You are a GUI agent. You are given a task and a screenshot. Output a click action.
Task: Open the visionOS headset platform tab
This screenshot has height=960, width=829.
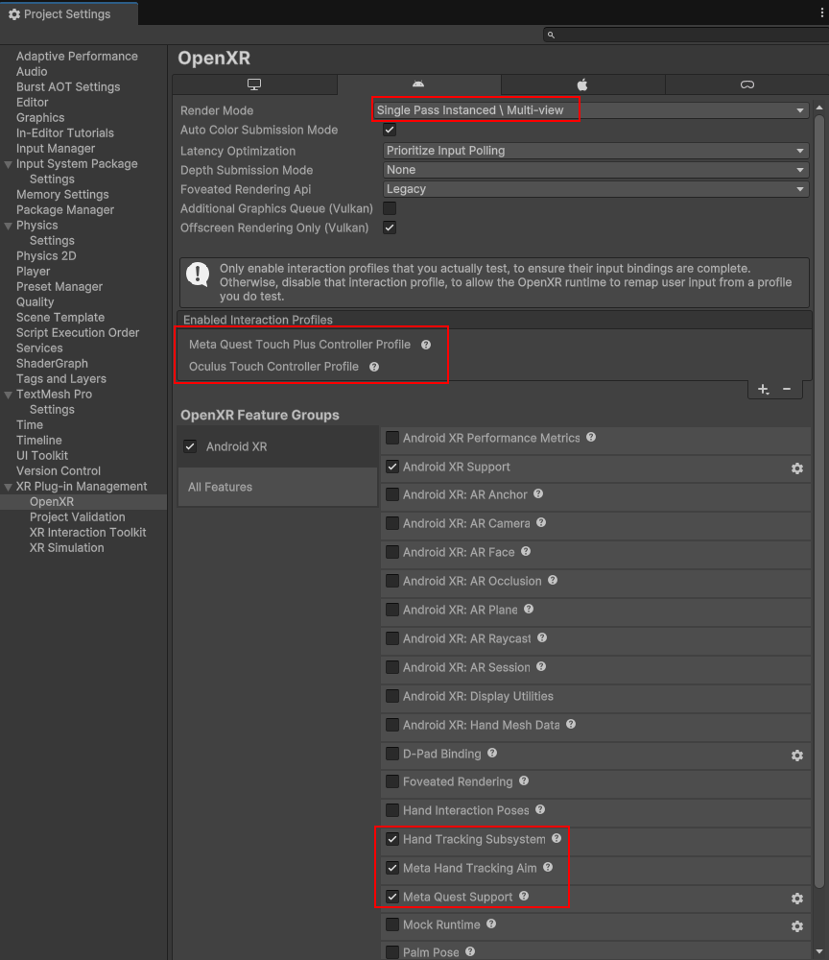pyautogui.click(x=746, y=85)
